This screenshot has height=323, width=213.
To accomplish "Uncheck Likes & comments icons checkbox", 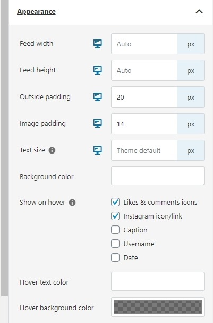I will pyautogui.click(x=115, y=202).
